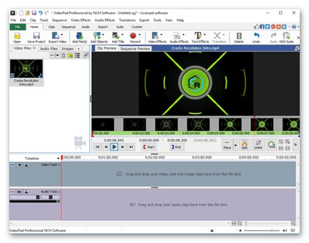Jump to clip start in preview

tap(98, 147)
